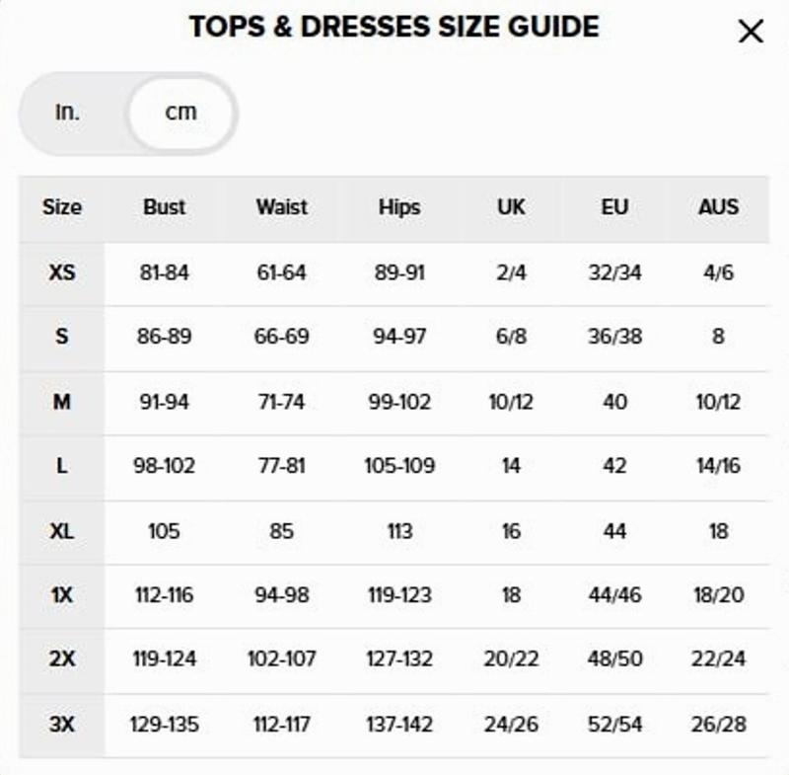Click the AUS column header
Image resolution: width=789 pixels, height=775 pixels.
pos(718,207)
